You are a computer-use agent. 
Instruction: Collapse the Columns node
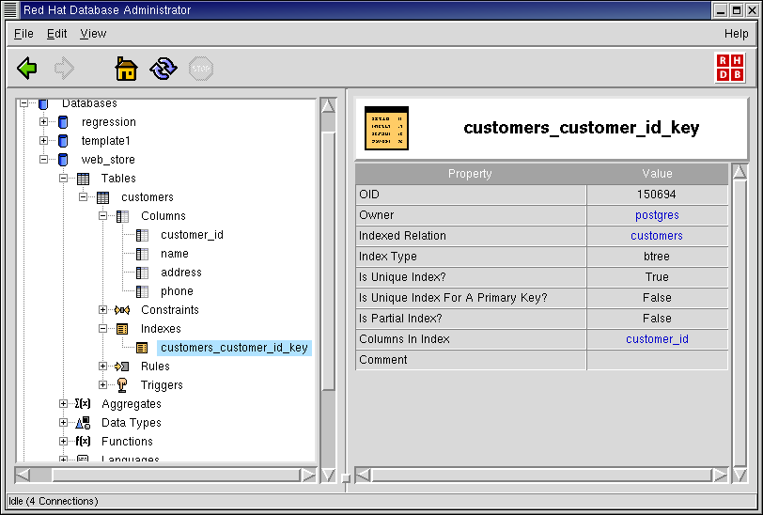(102, 215)
